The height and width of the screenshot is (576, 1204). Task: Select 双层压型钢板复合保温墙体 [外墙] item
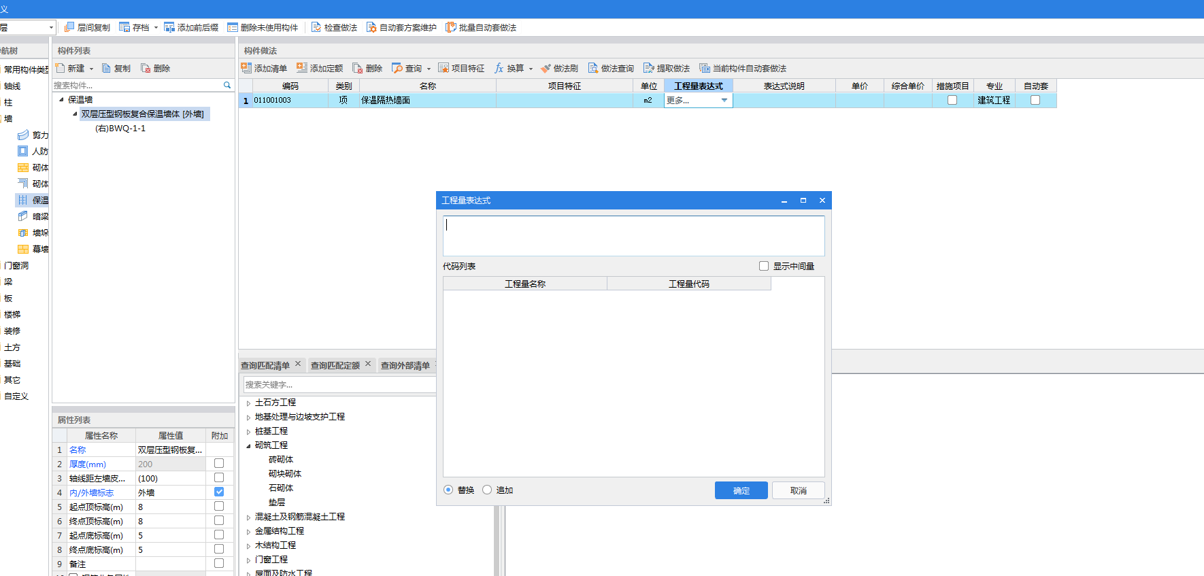coord(143,114)
